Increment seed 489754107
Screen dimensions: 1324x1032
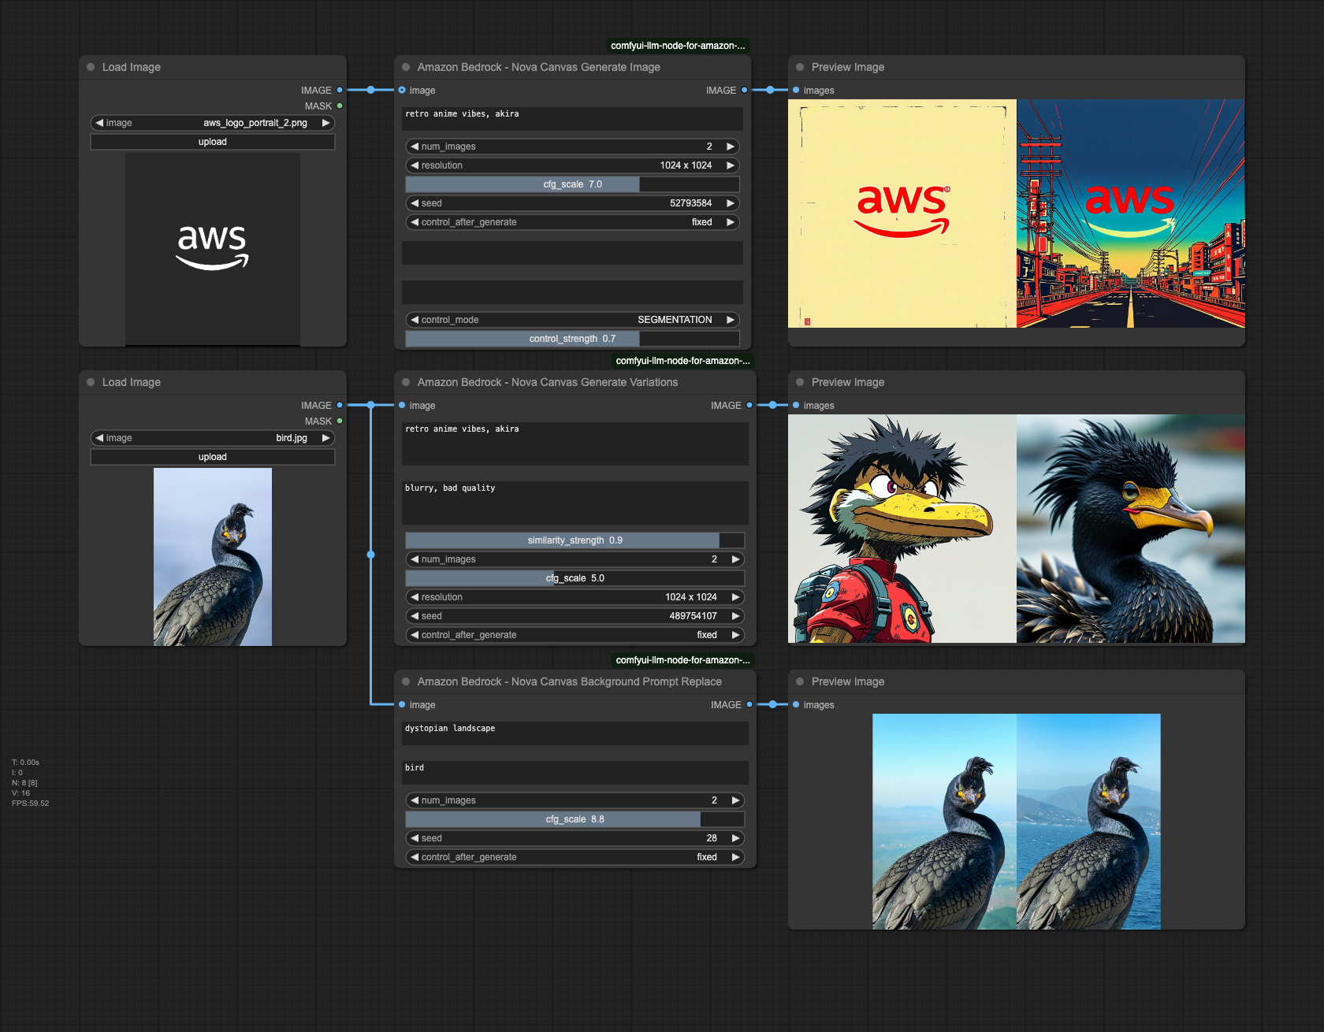pyautogui.click(x=735, y=616)
